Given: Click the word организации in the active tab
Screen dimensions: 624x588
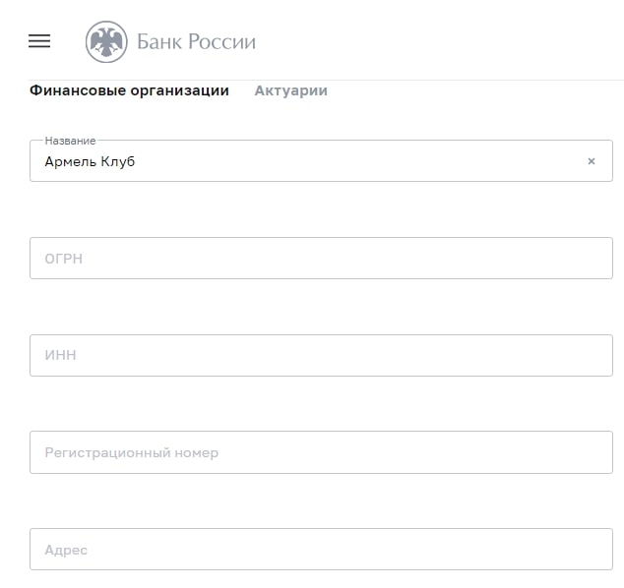Looking at the screenshot, I should click(180, 91).
